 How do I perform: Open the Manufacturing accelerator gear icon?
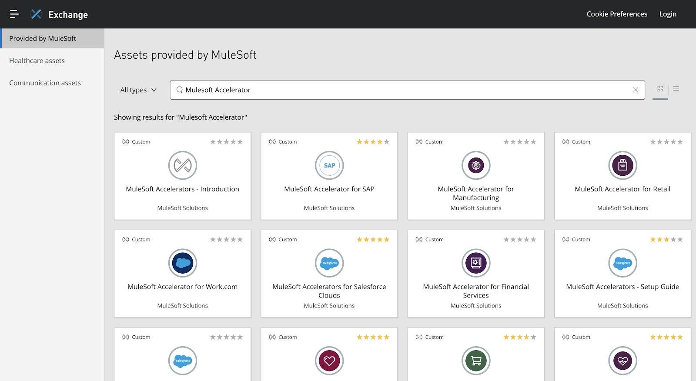pyautogui.click(x=476, y=165)
